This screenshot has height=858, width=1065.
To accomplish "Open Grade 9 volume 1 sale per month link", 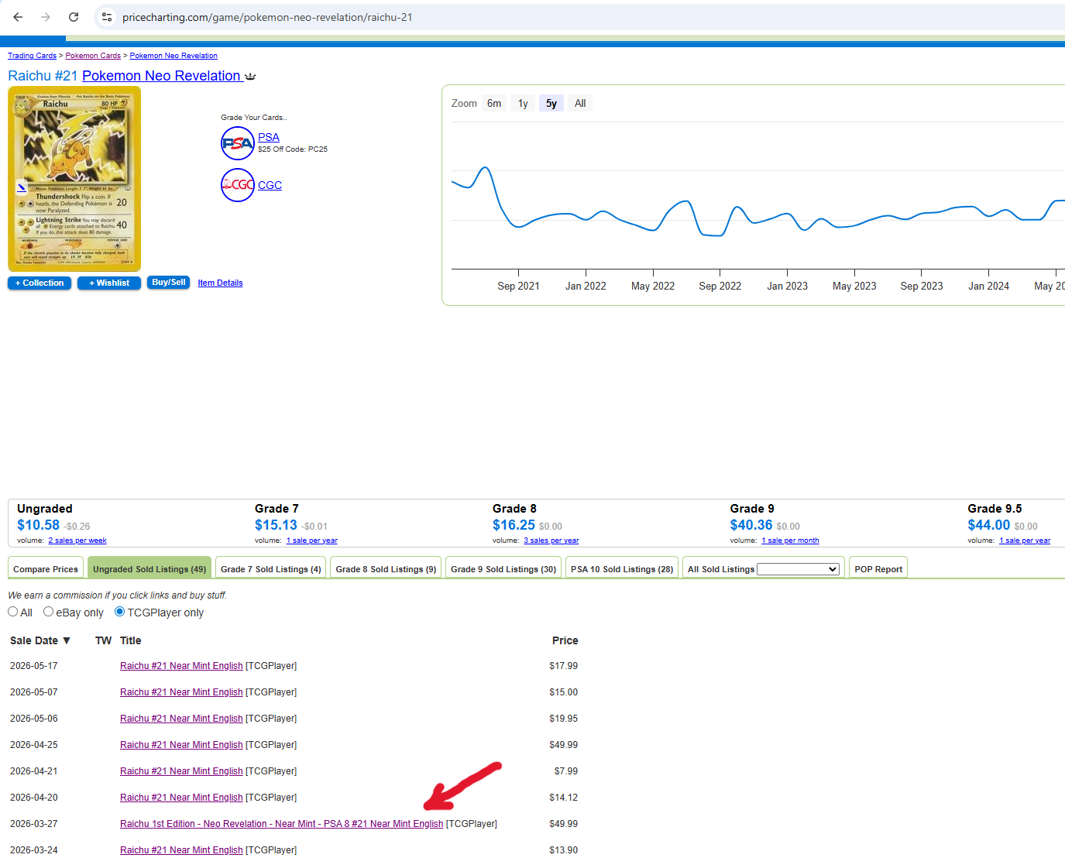I will [x=790, y=541].
